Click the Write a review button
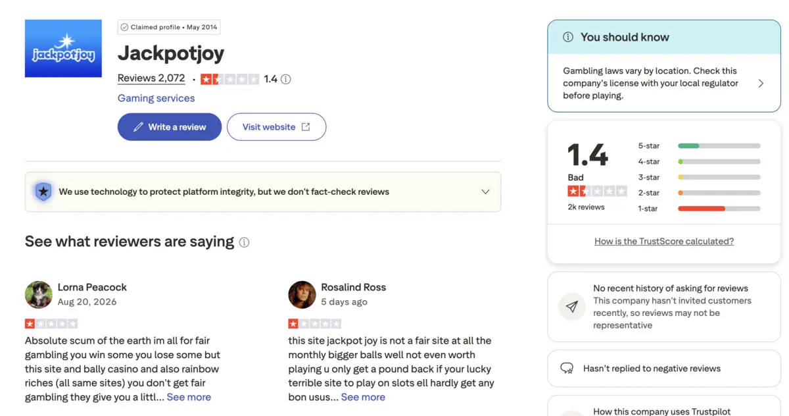789x416 pixels. tap(170, 127)
